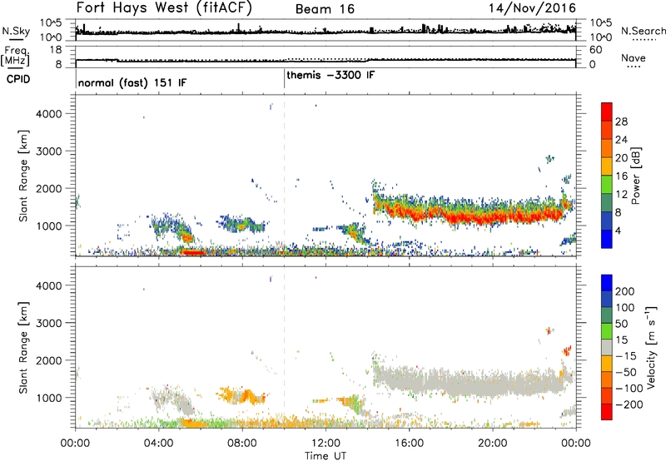Select the -100 to -200 Velocity colorbar segment
Screen dimensions: 666x461
[x=607, y=395]
